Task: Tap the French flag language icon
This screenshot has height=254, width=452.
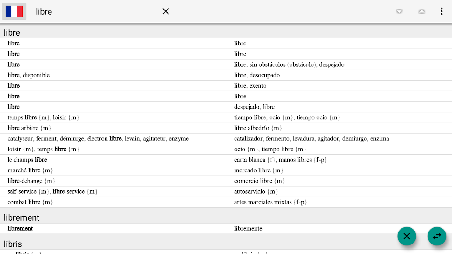Action: coord(14,11)
